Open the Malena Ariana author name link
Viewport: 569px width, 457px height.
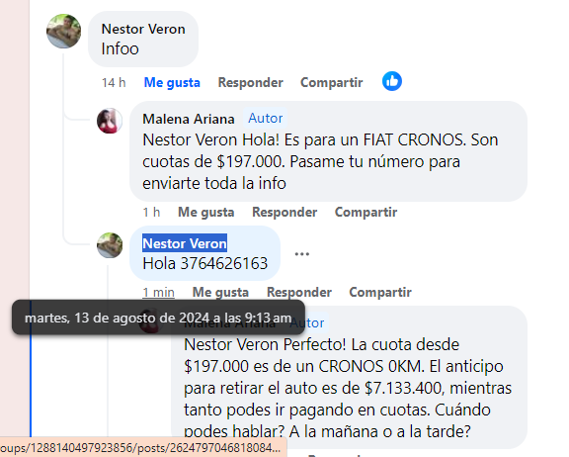point(189,119)
